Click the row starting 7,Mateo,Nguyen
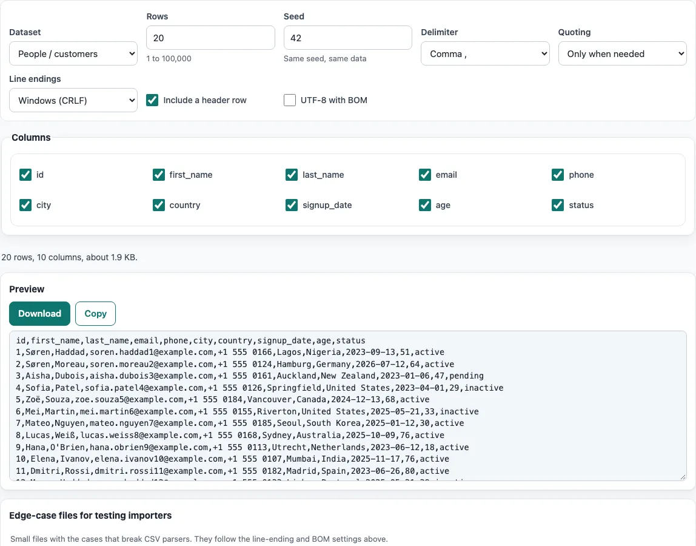Image resolution: width=696 pixels, height=546 pixels. [x=240, y=423]
